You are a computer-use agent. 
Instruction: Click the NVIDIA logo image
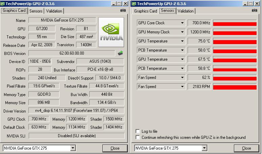111,32
